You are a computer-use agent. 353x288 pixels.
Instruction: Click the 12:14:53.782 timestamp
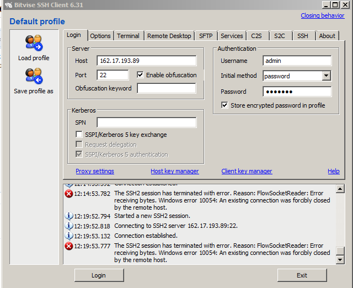92,194
